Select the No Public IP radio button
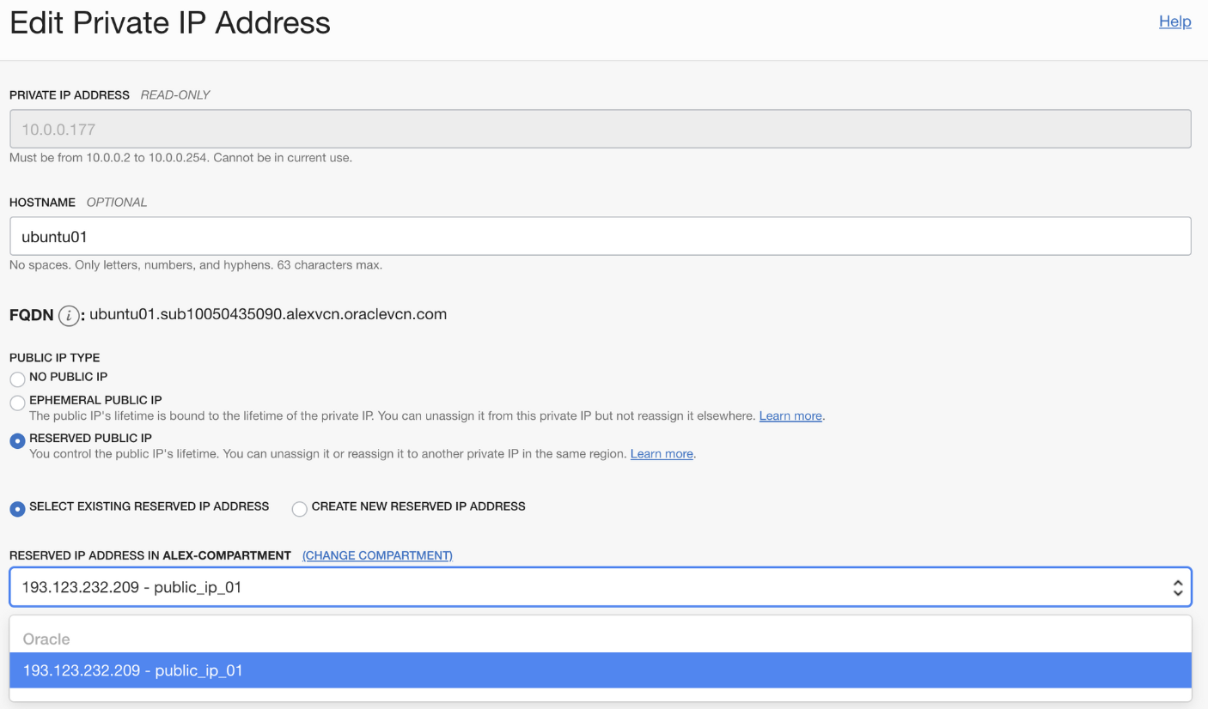The image size is (1208, 709). (x=17, y=379)
